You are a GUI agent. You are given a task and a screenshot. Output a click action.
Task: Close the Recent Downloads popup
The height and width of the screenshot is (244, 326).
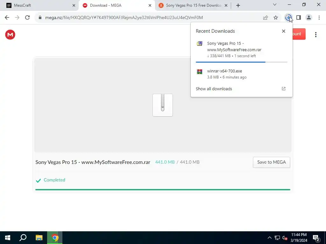(284, 31)
